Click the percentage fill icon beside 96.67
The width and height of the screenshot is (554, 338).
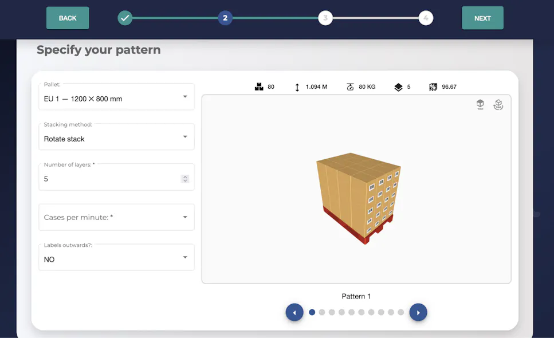pos(433,87)
